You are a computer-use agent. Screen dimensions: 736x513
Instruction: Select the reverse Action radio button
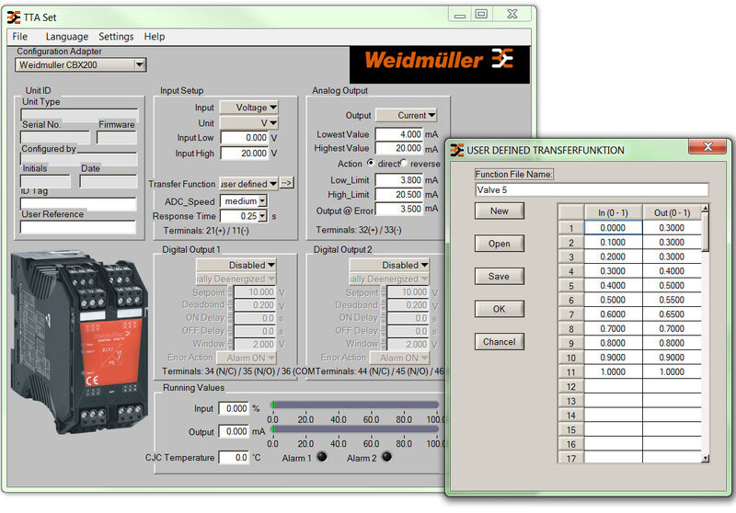click(406, 164)
